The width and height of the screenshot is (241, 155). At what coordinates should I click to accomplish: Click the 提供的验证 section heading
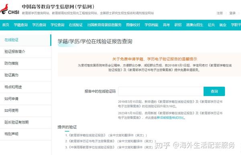click(67, 127)
